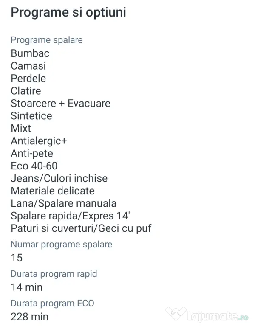Select the Programe si optiuni heading
The height and width of the screenshot is (326, 255).
68,12
